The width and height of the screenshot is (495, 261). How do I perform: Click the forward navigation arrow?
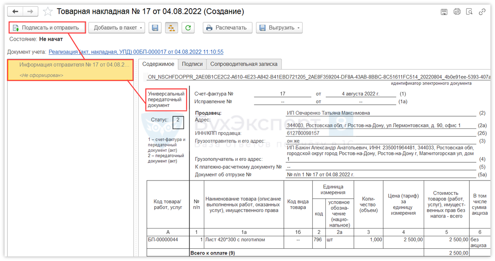30,11
